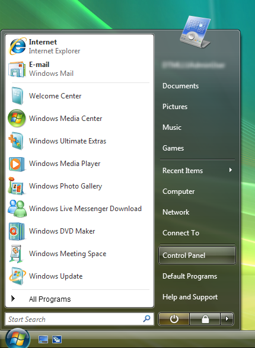This screenshot has width=255, height=348.
Task: Open Network from Start menu
Action: click(x=176, y=212)
